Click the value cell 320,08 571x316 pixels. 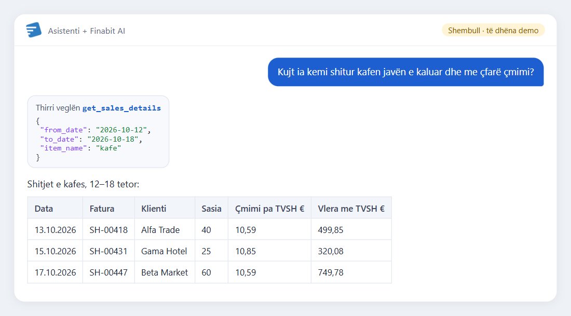(x=351, y=251)
